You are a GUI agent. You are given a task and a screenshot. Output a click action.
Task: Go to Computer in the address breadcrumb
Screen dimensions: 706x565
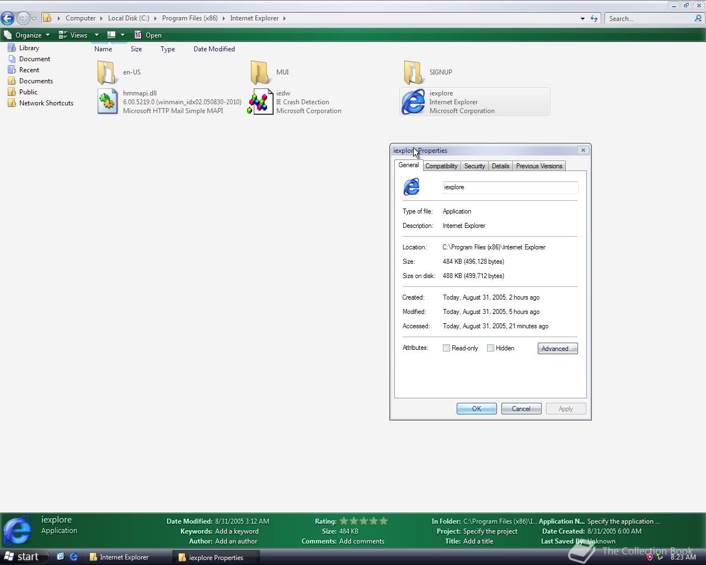click(x=81, y=18)
